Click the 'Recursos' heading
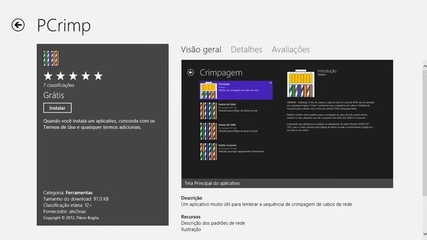427x240 pixels. [191, 217]
